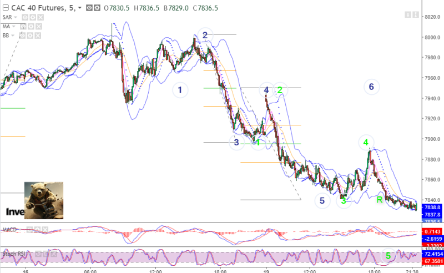Click the 7860.0 price scale label

(432, 180)
